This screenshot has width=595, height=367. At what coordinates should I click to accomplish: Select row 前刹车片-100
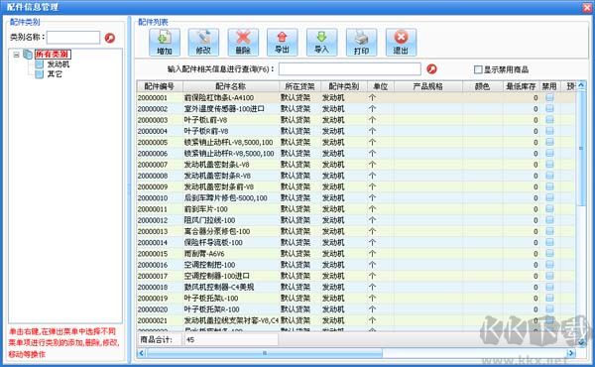point(356,208)
